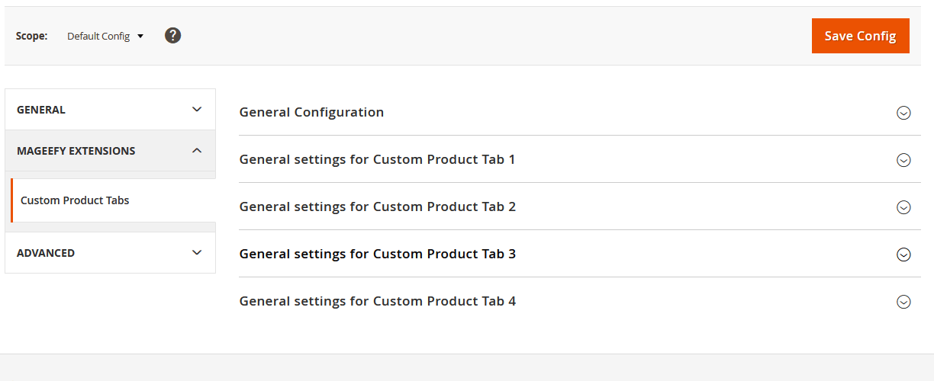Click circle arrow icon for Custom Product Tab 2
This screenshot has width=934, height=381.
point(903,207)
